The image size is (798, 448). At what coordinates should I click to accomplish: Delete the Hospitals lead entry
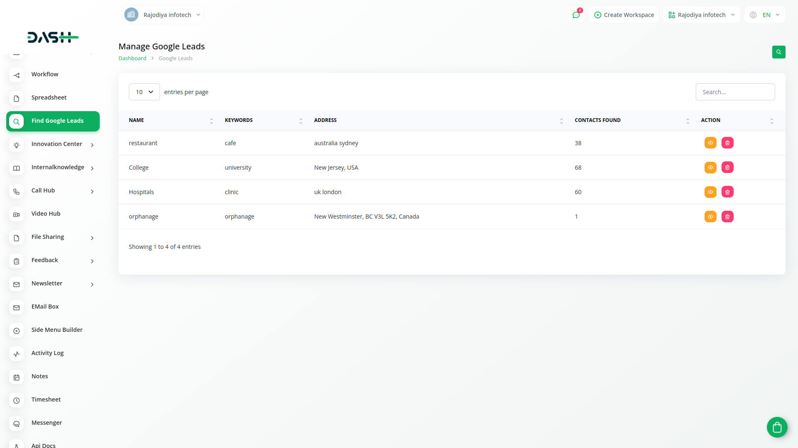[727, 192]
